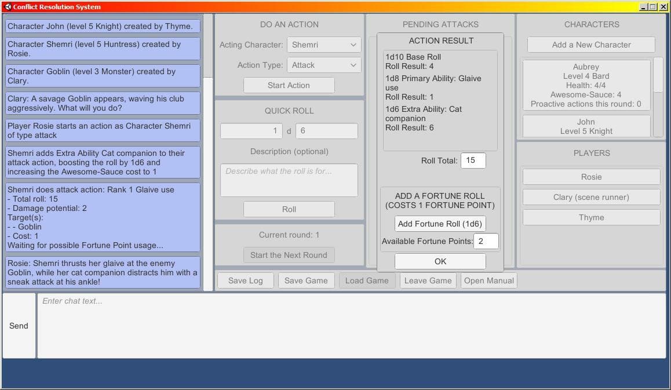Confirm the action result with OK
671x390 pixels.
point(440,261)
